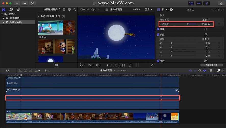The width and height of the screenshot is (226, 128).
Task: Open the video inspector film icon
Action: pos(159,9)
